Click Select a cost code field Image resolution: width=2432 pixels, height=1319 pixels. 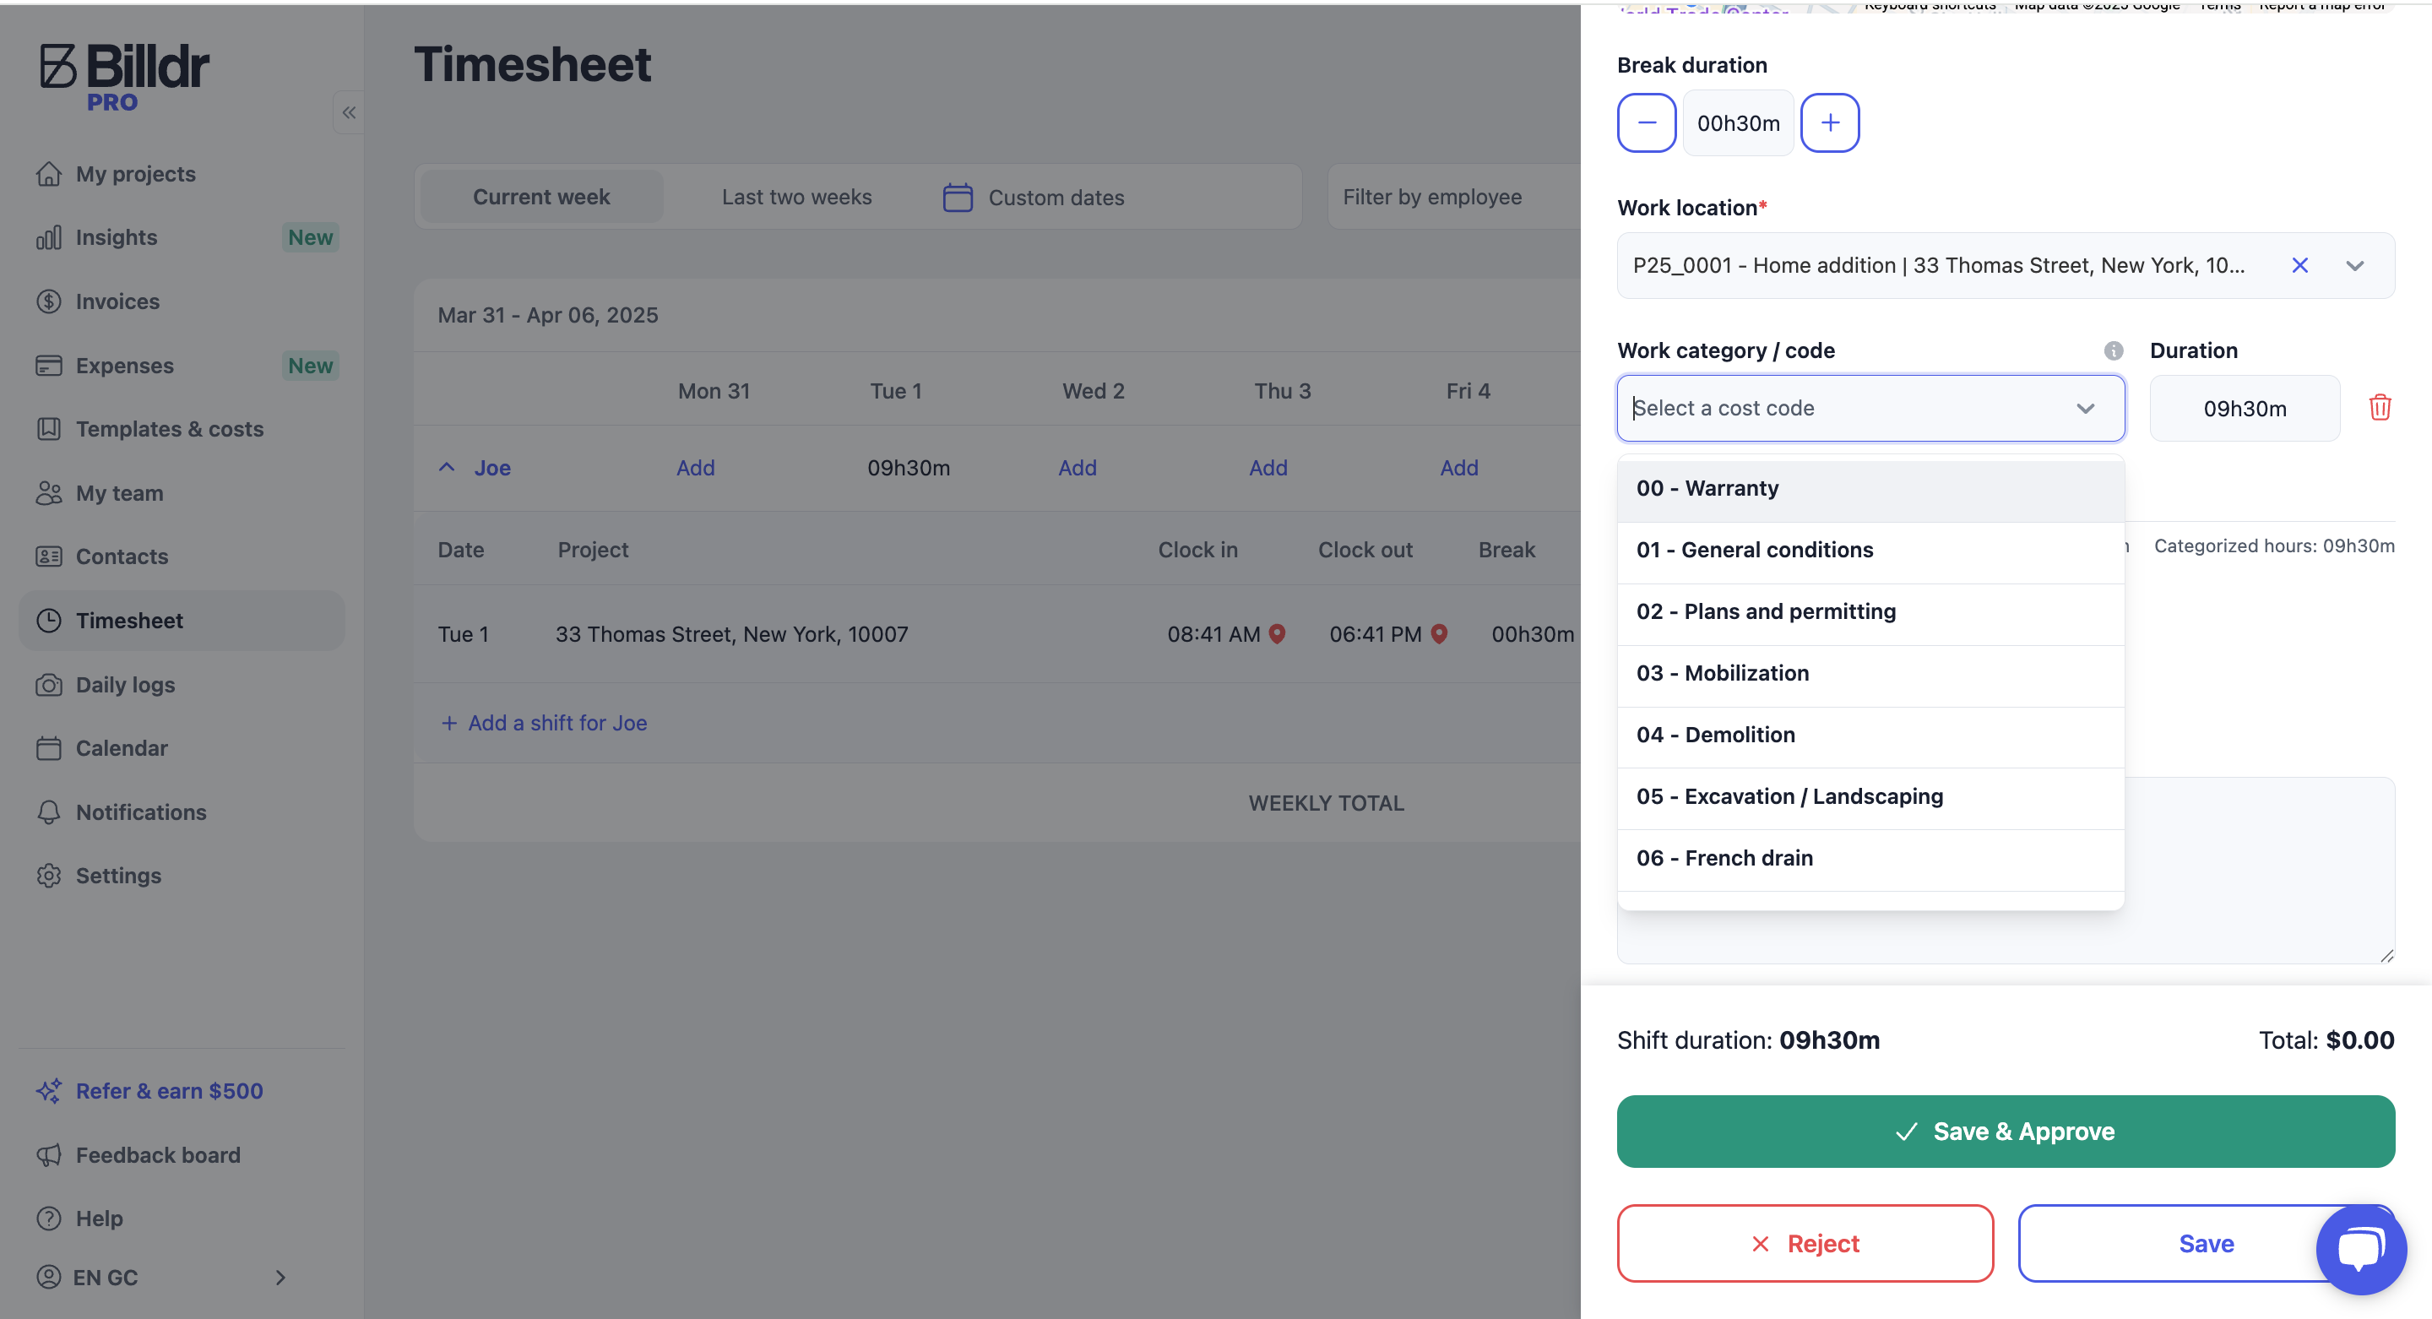1870,408
